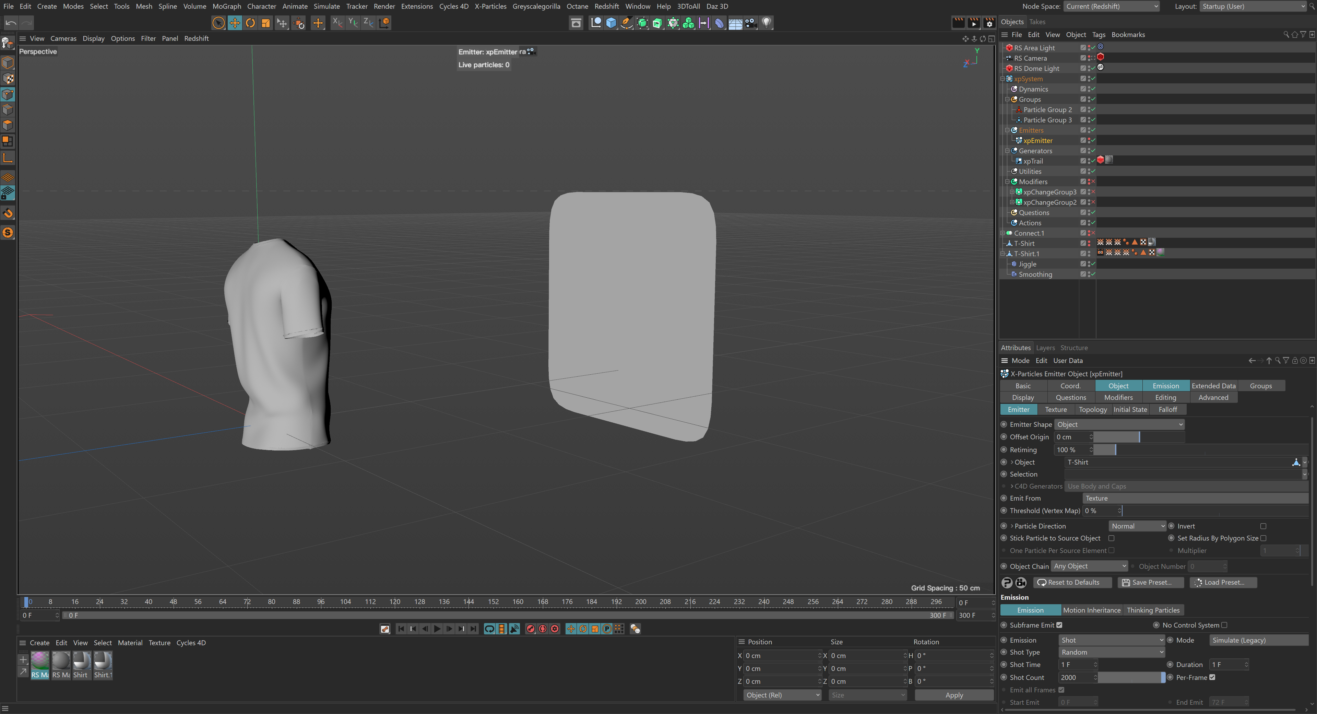This screenshot has width=1317, height=714.
Task: Toggle visibility dots for xpChangeGroup3
Action: point(1089,192)
